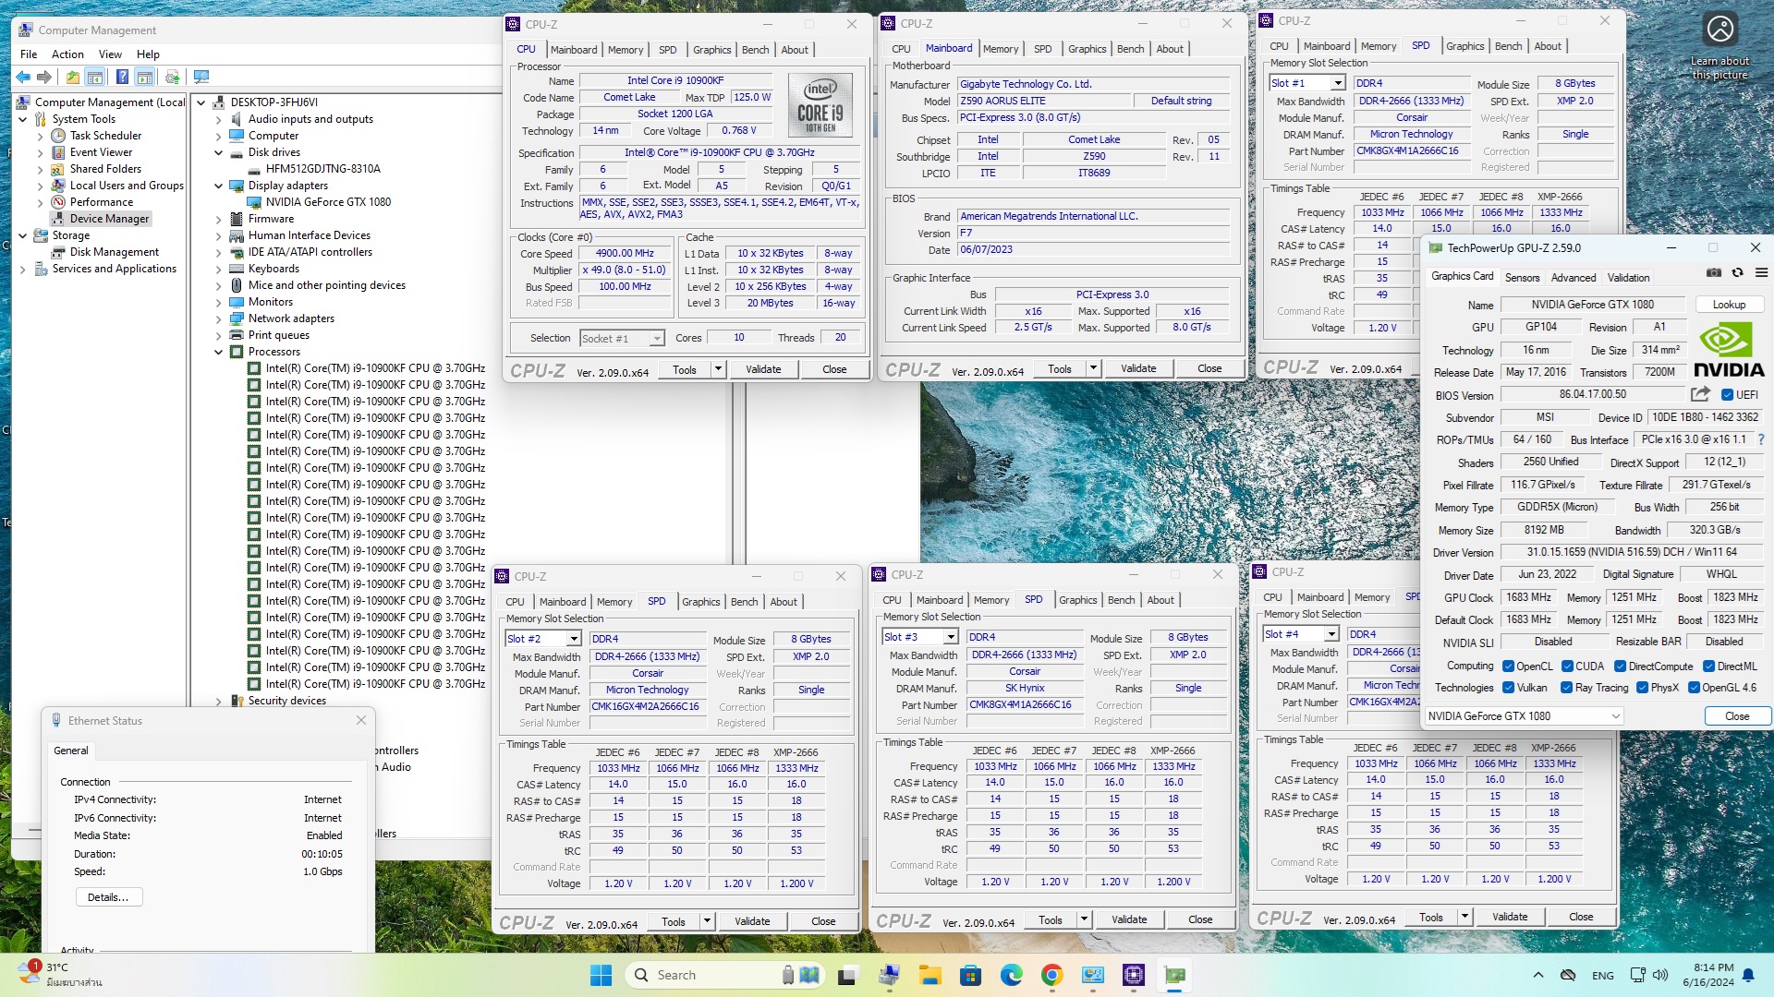1774x997 pixels.
Task: Select the HFM512GDJTNG-8310A disk drive entry
Action: pos(322,169)
